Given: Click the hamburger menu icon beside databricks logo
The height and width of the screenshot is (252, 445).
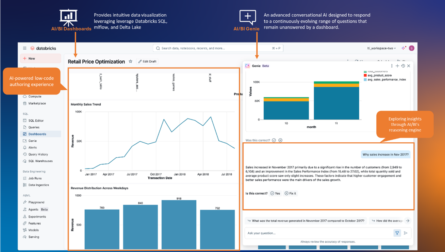Looking at the screenshot, I should pos(24,48).
